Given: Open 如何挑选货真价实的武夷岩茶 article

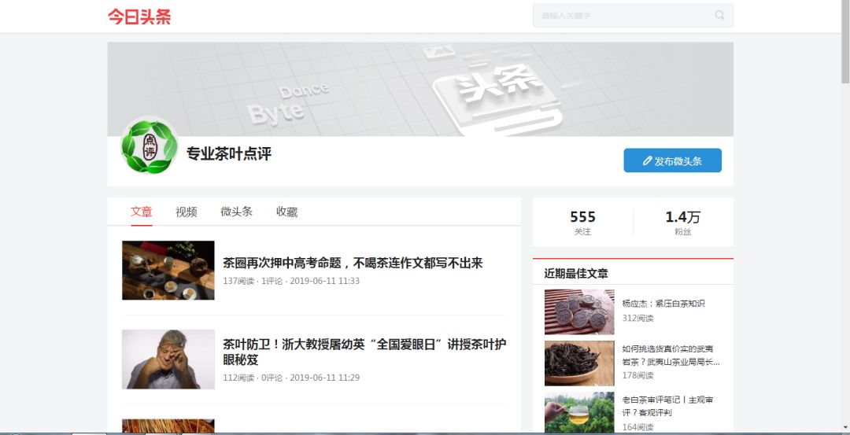Looking at the screenshot, I should (x=671, y=356).
